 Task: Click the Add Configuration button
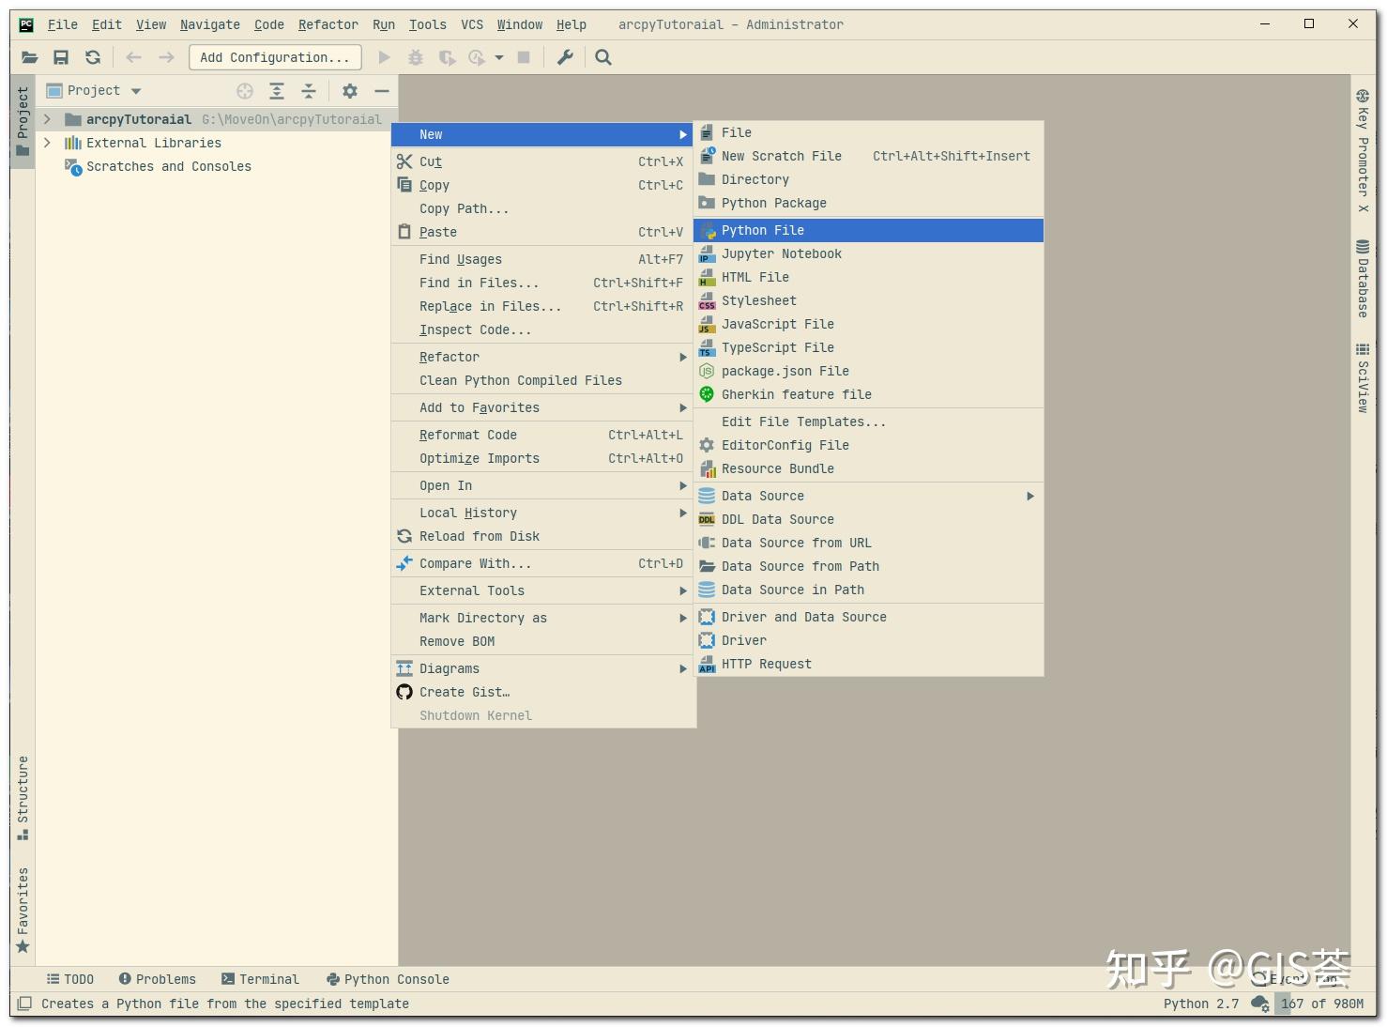tap(275, 57)
